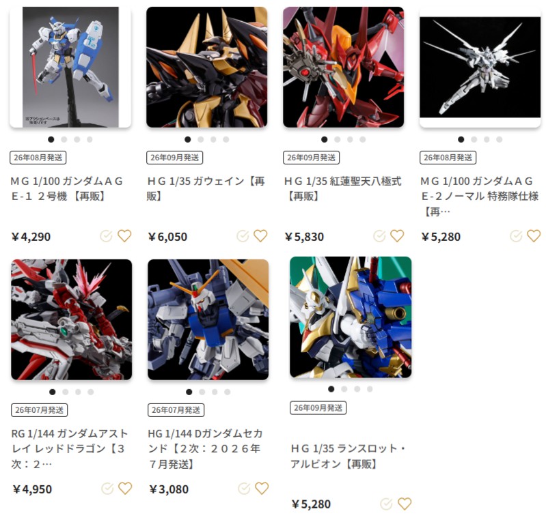The width and height of the screenshot is (546, 518).
Task: Heart the Gundam AGE-2 ノーマル 特務隊仕様 item
Action: pos(534,236)
